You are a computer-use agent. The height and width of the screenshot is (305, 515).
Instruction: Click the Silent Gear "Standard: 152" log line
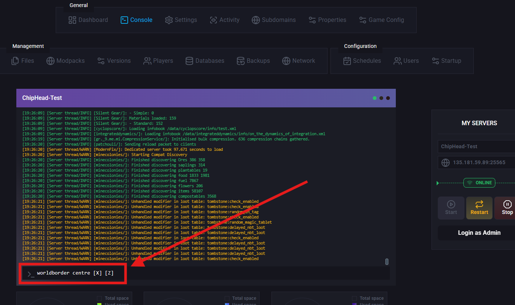pos(92,123)
